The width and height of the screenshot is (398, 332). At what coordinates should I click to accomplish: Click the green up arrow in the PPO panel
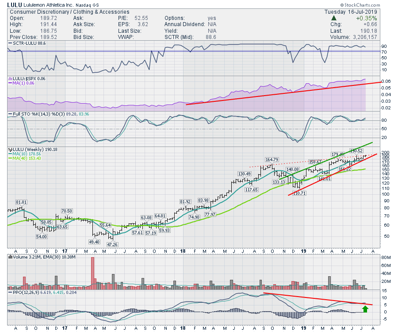[x=365, y=309]
